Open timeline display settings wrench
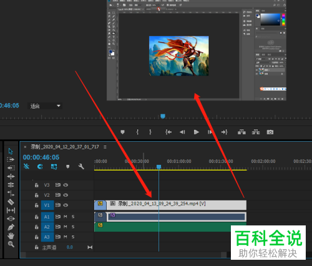Screen dimensions: 312x266 point(81,166)
